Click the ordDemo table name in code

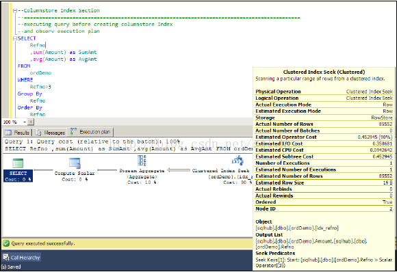[x=40, y=73]
